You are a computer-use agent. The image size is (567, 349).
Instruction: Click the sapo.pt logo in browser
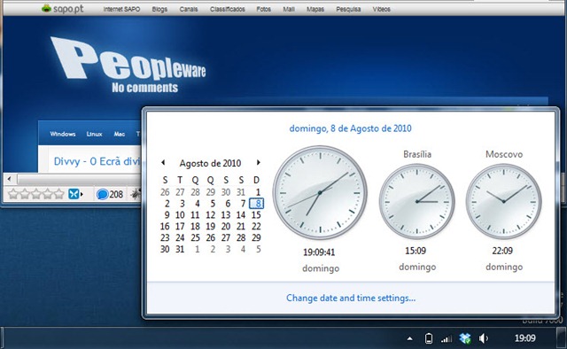(x=62, y=9)
